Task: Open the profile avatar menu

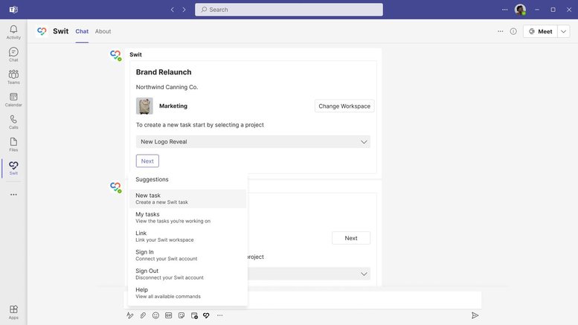Action: coord(520,10)
